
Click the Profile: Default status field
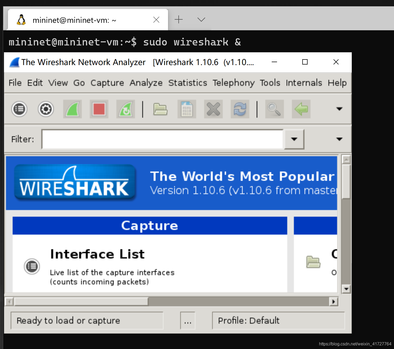click(x=278, y=321)
